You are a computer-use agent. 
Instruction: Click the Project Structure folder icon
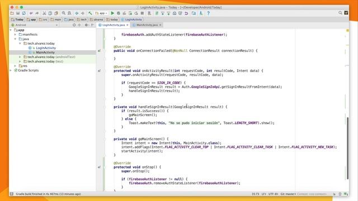tap(194, 13)
